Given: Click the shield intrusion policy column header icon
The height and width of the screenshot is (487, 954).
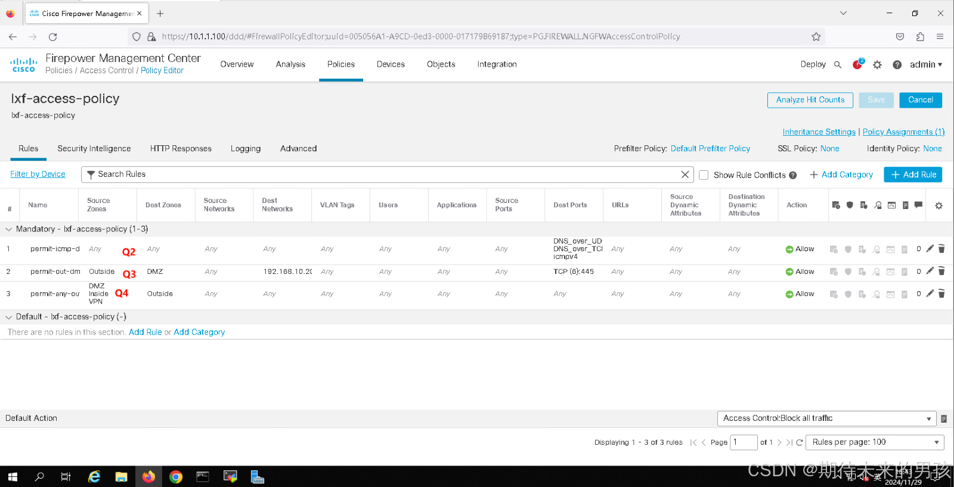Looking at the screenshot, I should (x=850, y=205).
